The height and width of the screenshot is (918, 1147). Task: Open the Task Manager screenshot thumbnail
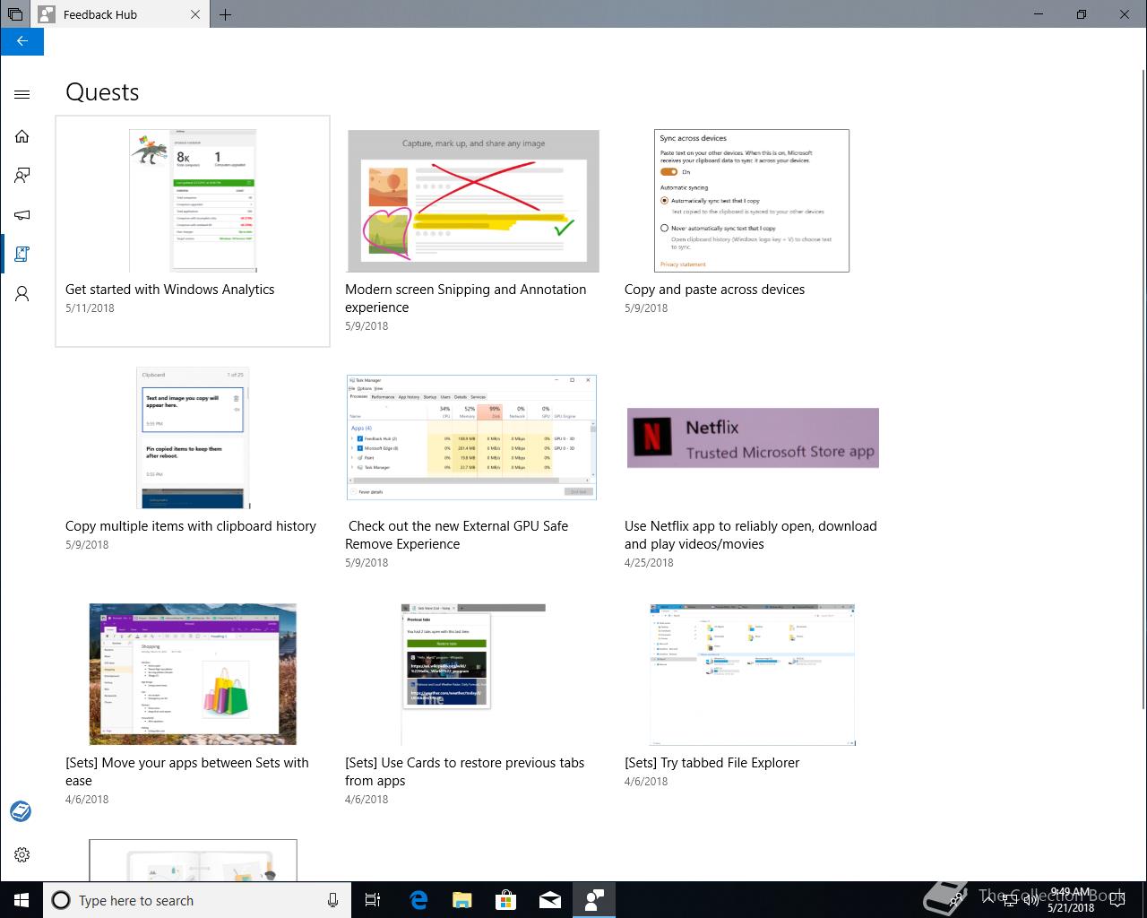471,437
